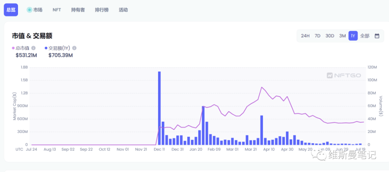
Task: Click the teal circle icon before 市场
Action: (29, 10)
